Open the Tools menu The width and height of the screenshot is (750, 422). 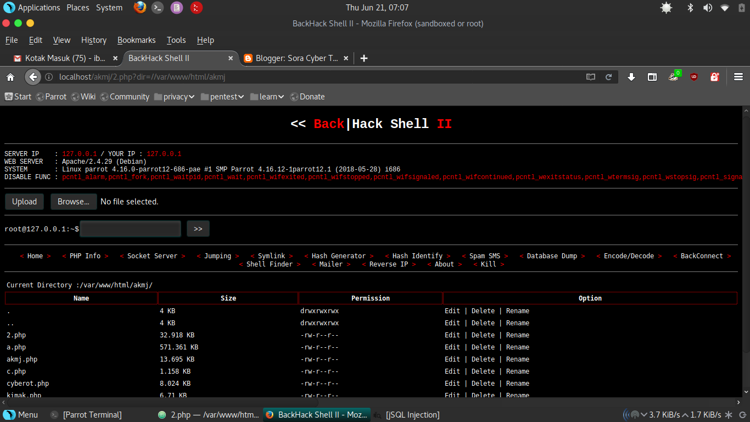click(176, 40)
